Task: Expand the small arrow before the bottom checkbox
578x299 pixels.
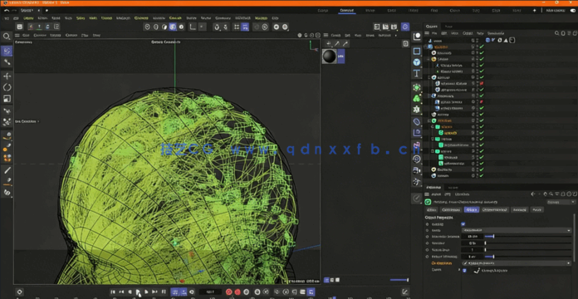Action: click(459, 270)
